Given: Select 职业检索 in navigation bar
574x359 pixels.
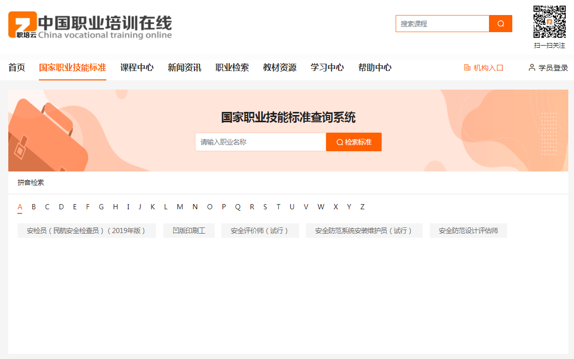Looking at the screenshot, I should 232,67.
